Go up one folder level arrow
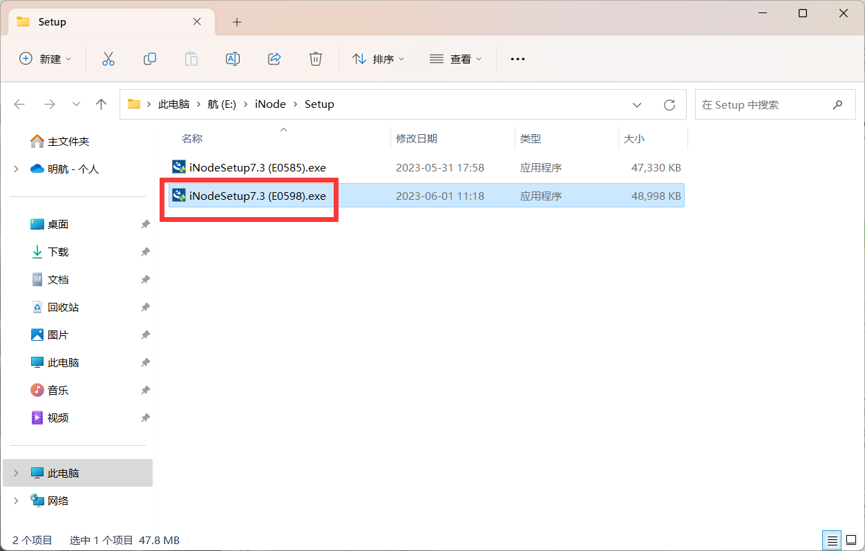This screenshot has height=551, width=865. pyautogui.click(x=102, y=104)
